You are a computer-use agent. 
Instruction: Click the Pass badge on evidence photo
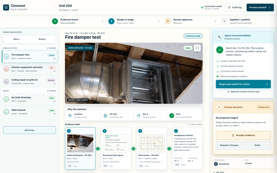[x=188, y=48]
